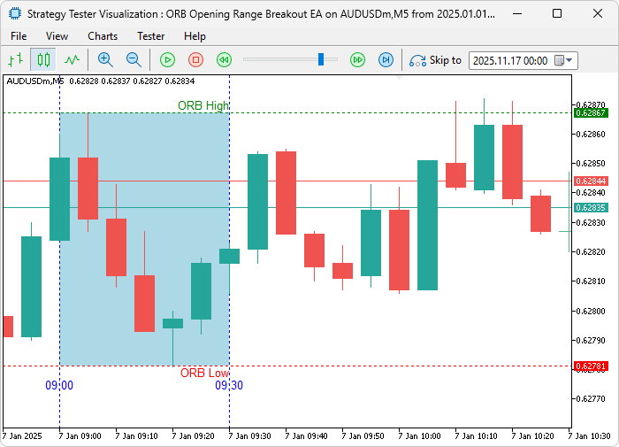This screenshot has height=447, width=619.
Task: Open the Help menu
Action: 195,36
